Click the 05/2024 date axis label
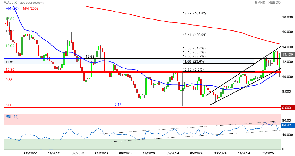Image resolution: width=295 pixels, height=156 pixels. [196, 153]
